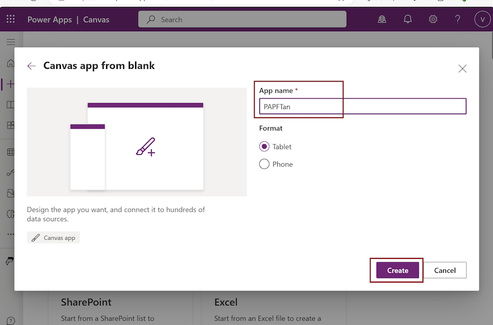Click the Create plus icon in sidebar
The height and width of the screenshot is (325, 493).
(10, 84)
